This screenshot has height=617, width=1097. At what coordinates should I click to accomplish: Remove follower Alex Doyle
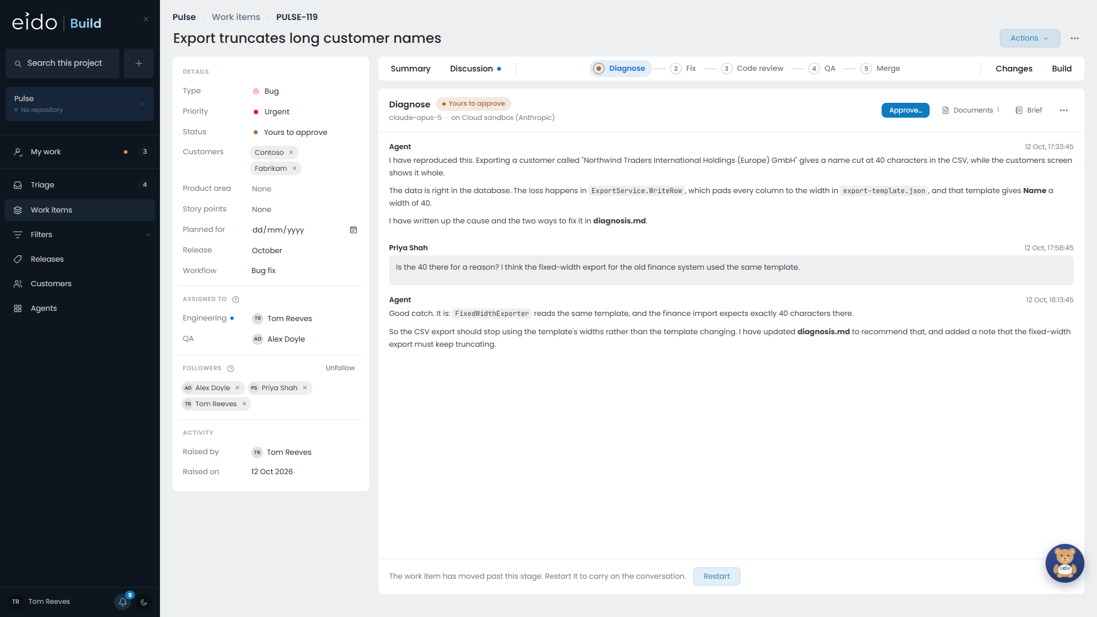click(x=237, y=388)
